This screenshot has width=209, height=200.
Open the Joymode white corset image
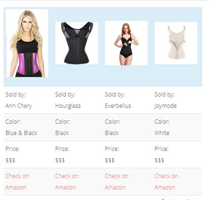pyautogui.click(x=176, y=43)
